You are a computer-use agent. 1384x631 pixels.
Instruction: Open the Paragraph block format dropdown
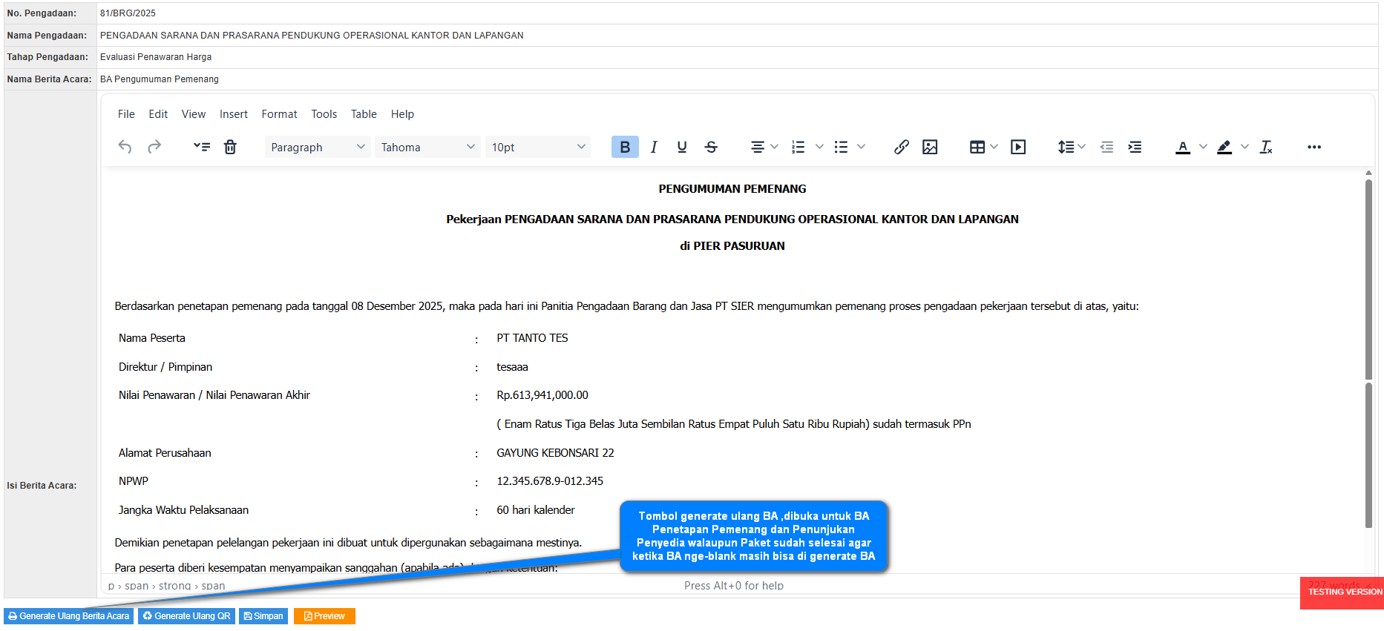[x=317, y=147]
